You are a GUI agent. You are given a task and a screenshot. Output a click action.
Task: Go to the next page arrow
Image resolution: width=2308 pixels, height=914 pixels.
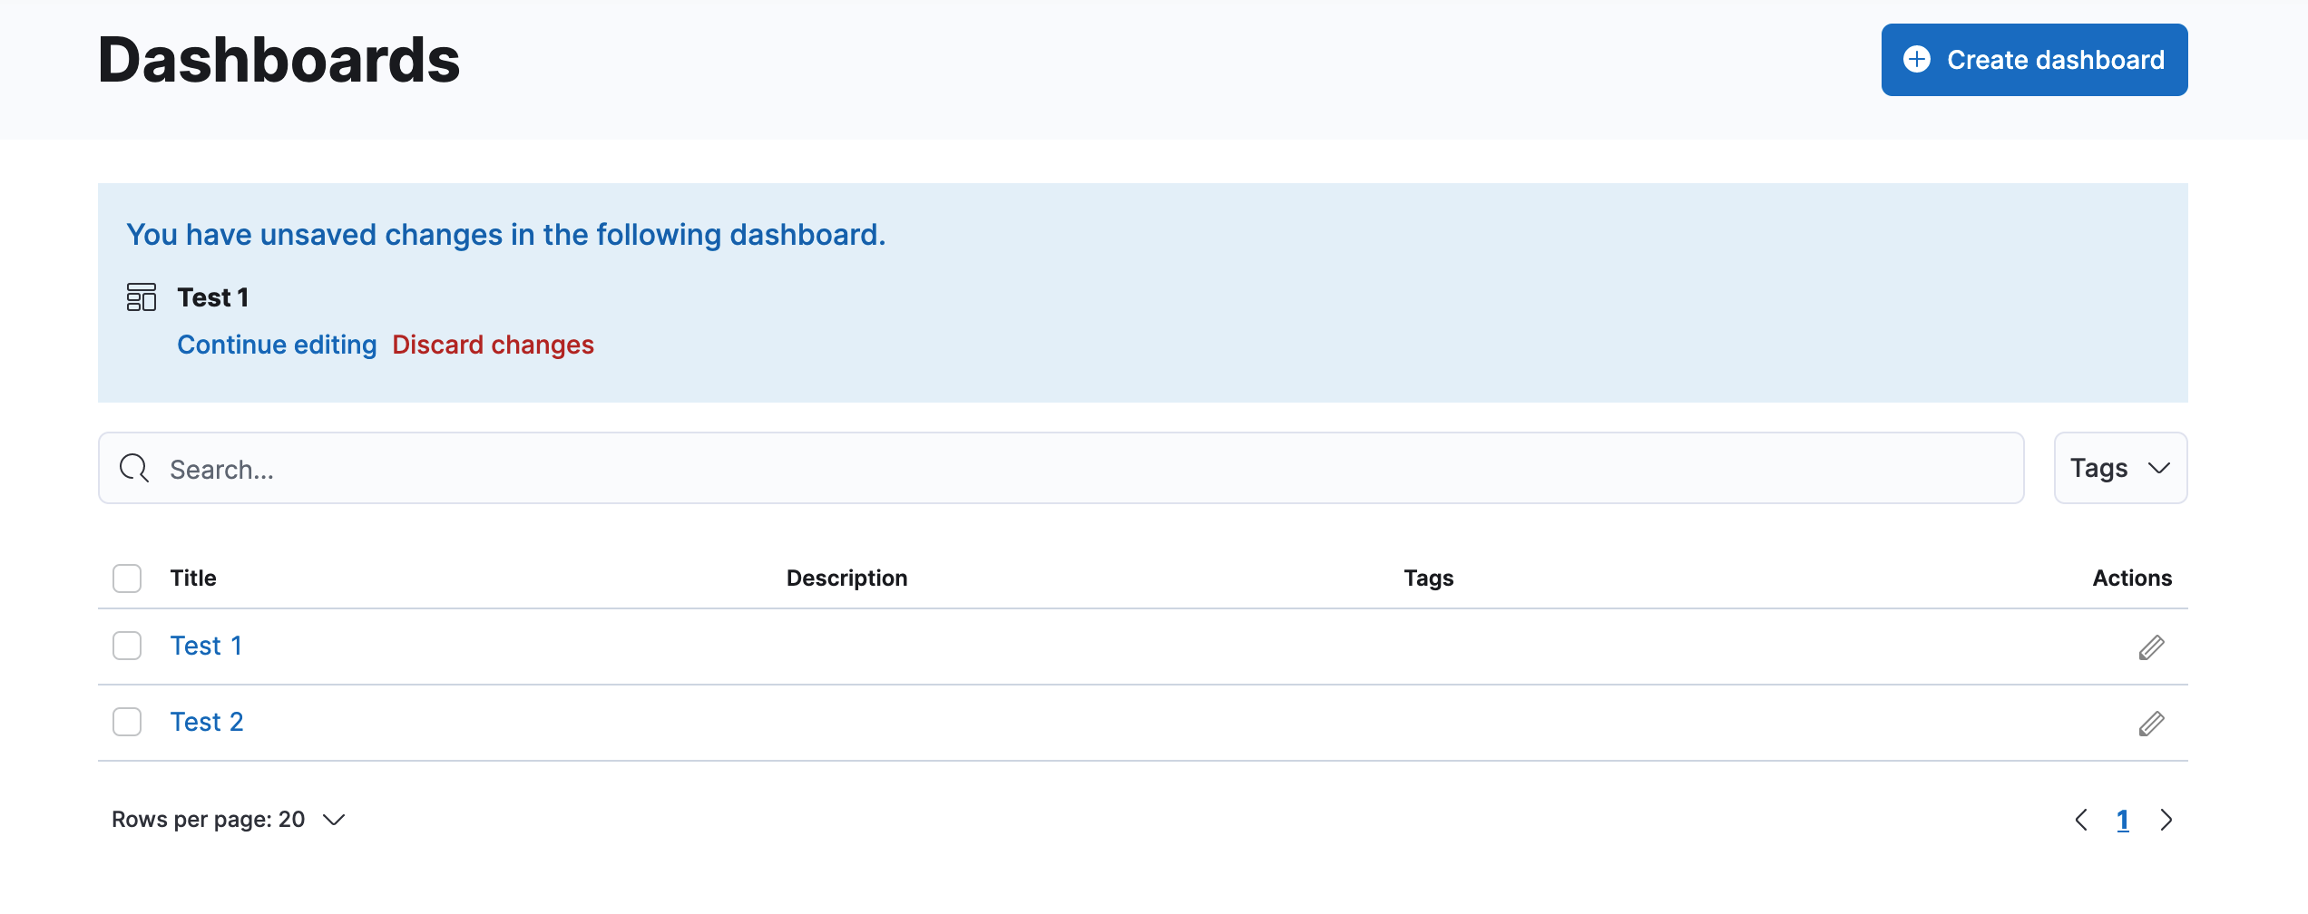[x=2166, y=820]
